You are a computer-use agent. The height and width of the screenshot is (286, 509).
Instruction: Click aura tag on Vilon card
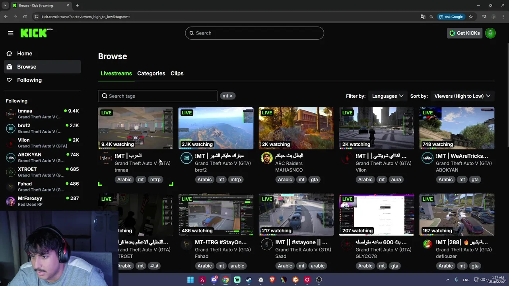[396, 180]
